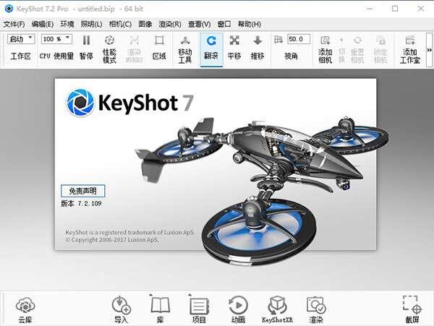
Task: Open the 库 library panel
Action: (x=160, y=309)
